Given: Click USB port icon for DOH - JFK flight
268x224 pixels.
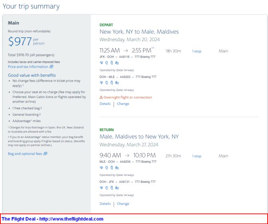Looking at the screenshot, I should point(112,188).
